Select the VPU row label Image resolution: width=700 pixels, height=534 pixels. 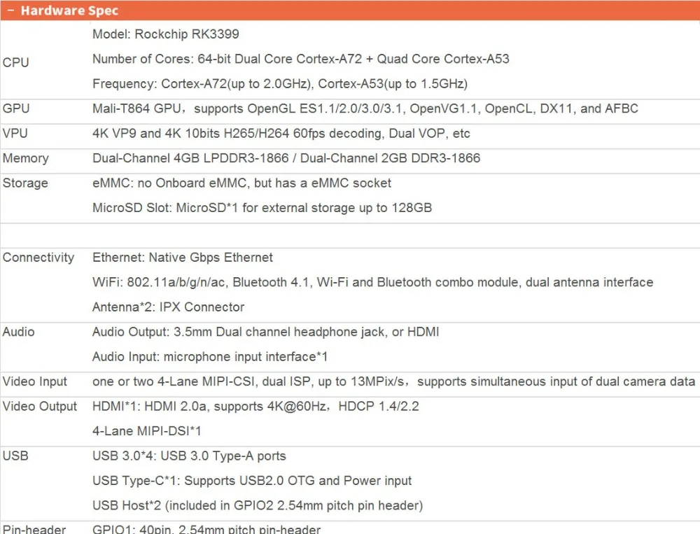(x=15, y=133)
